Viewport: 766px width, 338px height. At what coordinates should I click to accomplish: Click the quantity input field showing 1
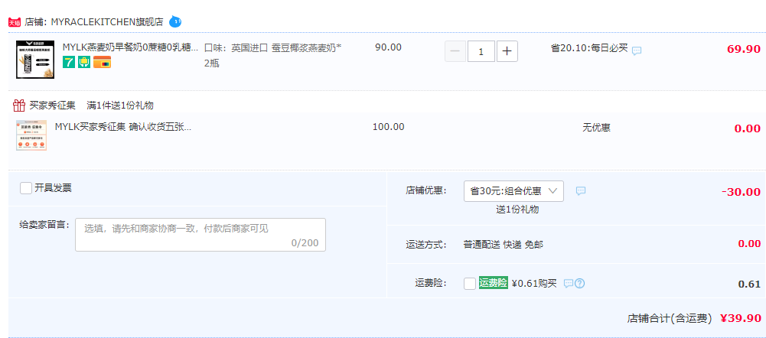pyautogui.click(x=481, y=51)
